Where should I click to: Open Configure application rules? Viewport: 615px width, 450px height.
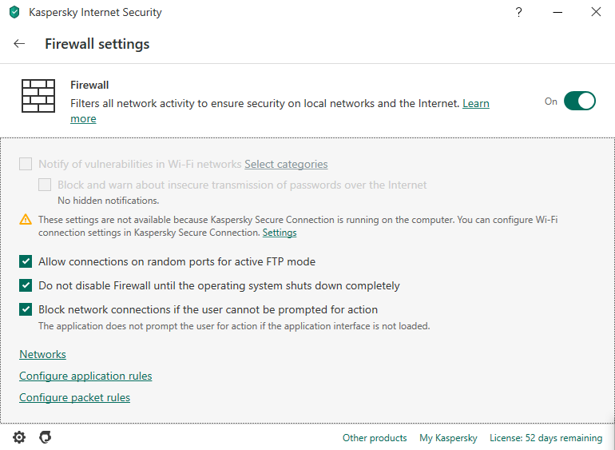pos(85,376)
